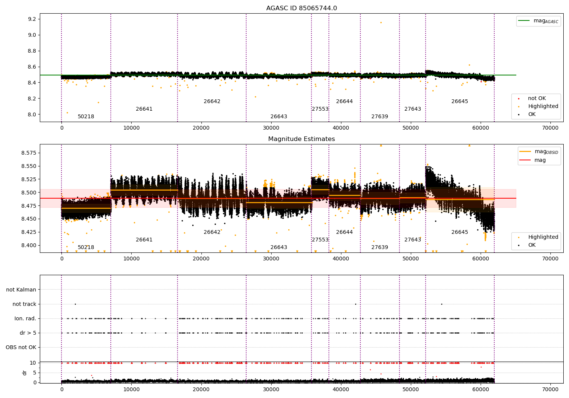Click OBSID label 26642 in top panel
Image resolution: width=569 pixels, height=398 pixels.
[x=212, y=102]
